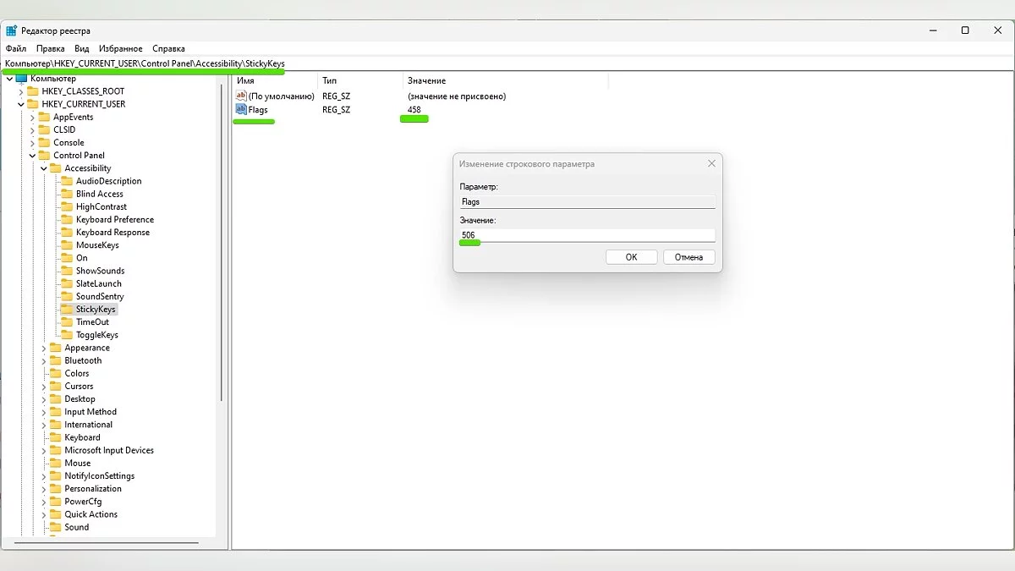Click the Blind Access folder icon
The height and width of the screenshot is (571, 1015).
coord(68,194)
